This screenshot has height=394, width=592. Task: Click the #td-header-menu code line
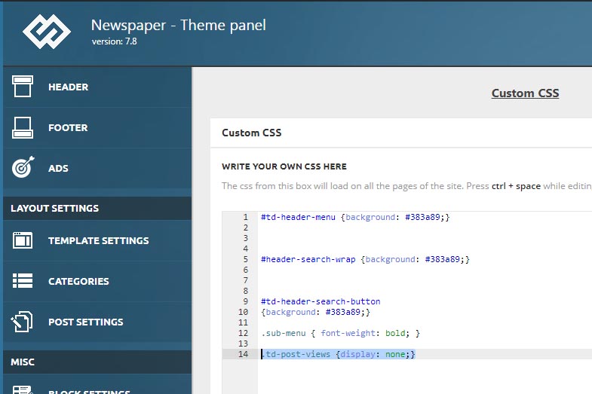coord(355,217)
